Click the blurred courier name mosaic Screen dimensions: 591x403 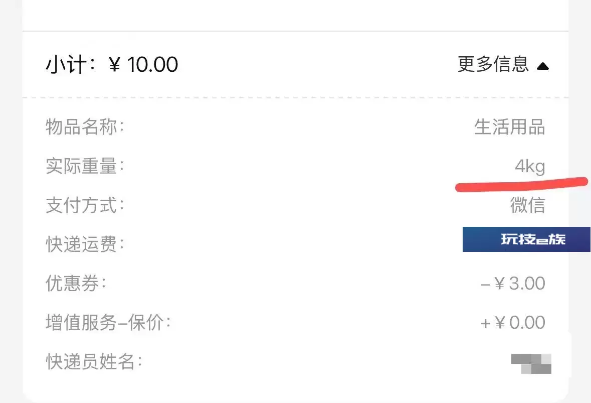[x=531, y=364]
